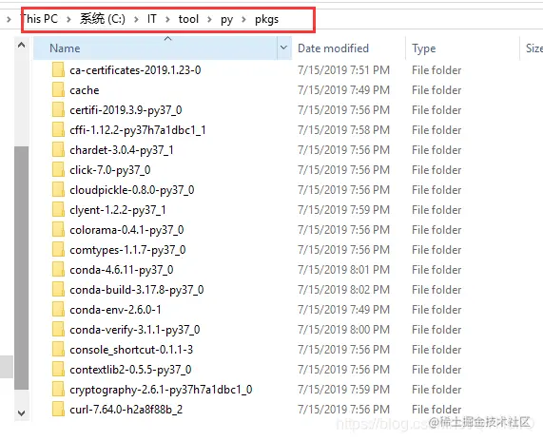543x441 pixels.
Task: Click File folder type of cache row
Action: pyautogui.click(x=436, y=90)
